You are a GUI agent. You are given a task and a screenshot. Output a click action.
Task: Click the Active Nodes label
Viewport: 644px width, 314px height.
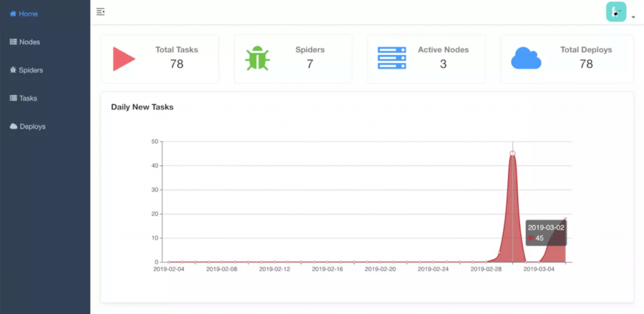point(443,50)
